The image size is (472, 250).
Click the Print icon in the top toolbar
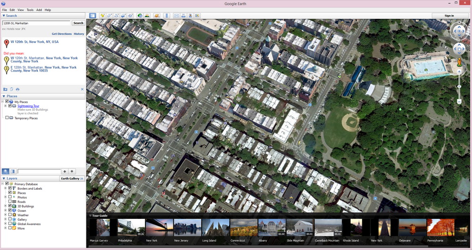click(x=183, y=16)
